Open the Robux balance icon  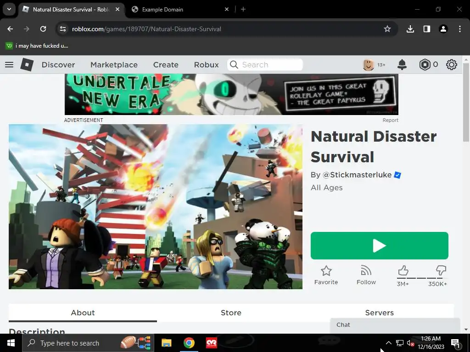[x=425, y=65]
